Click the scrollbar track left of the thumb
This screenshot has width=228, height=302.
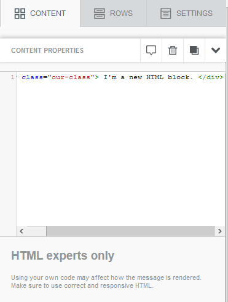click(36, 231)
